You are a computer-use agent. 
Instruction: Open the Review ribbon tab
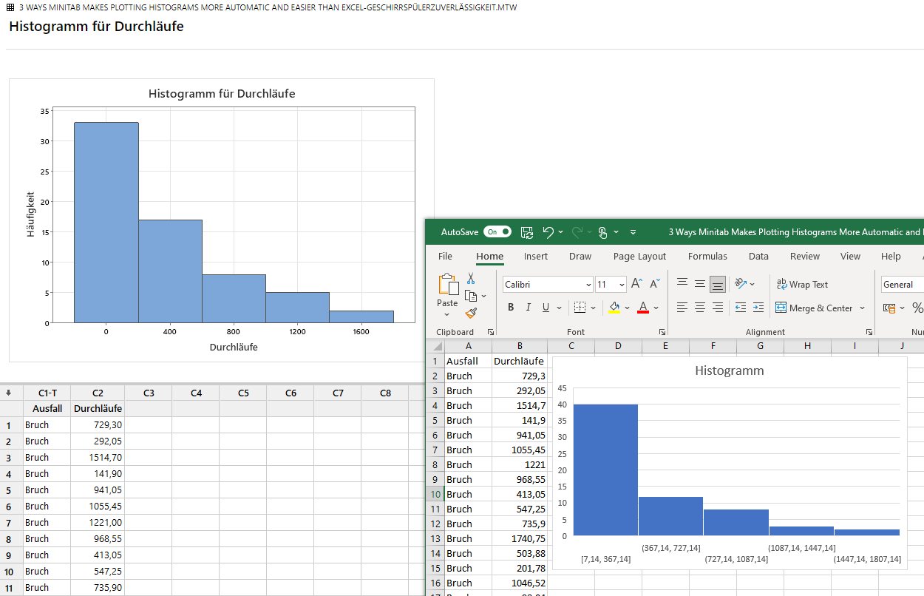[x=805, y=256]
